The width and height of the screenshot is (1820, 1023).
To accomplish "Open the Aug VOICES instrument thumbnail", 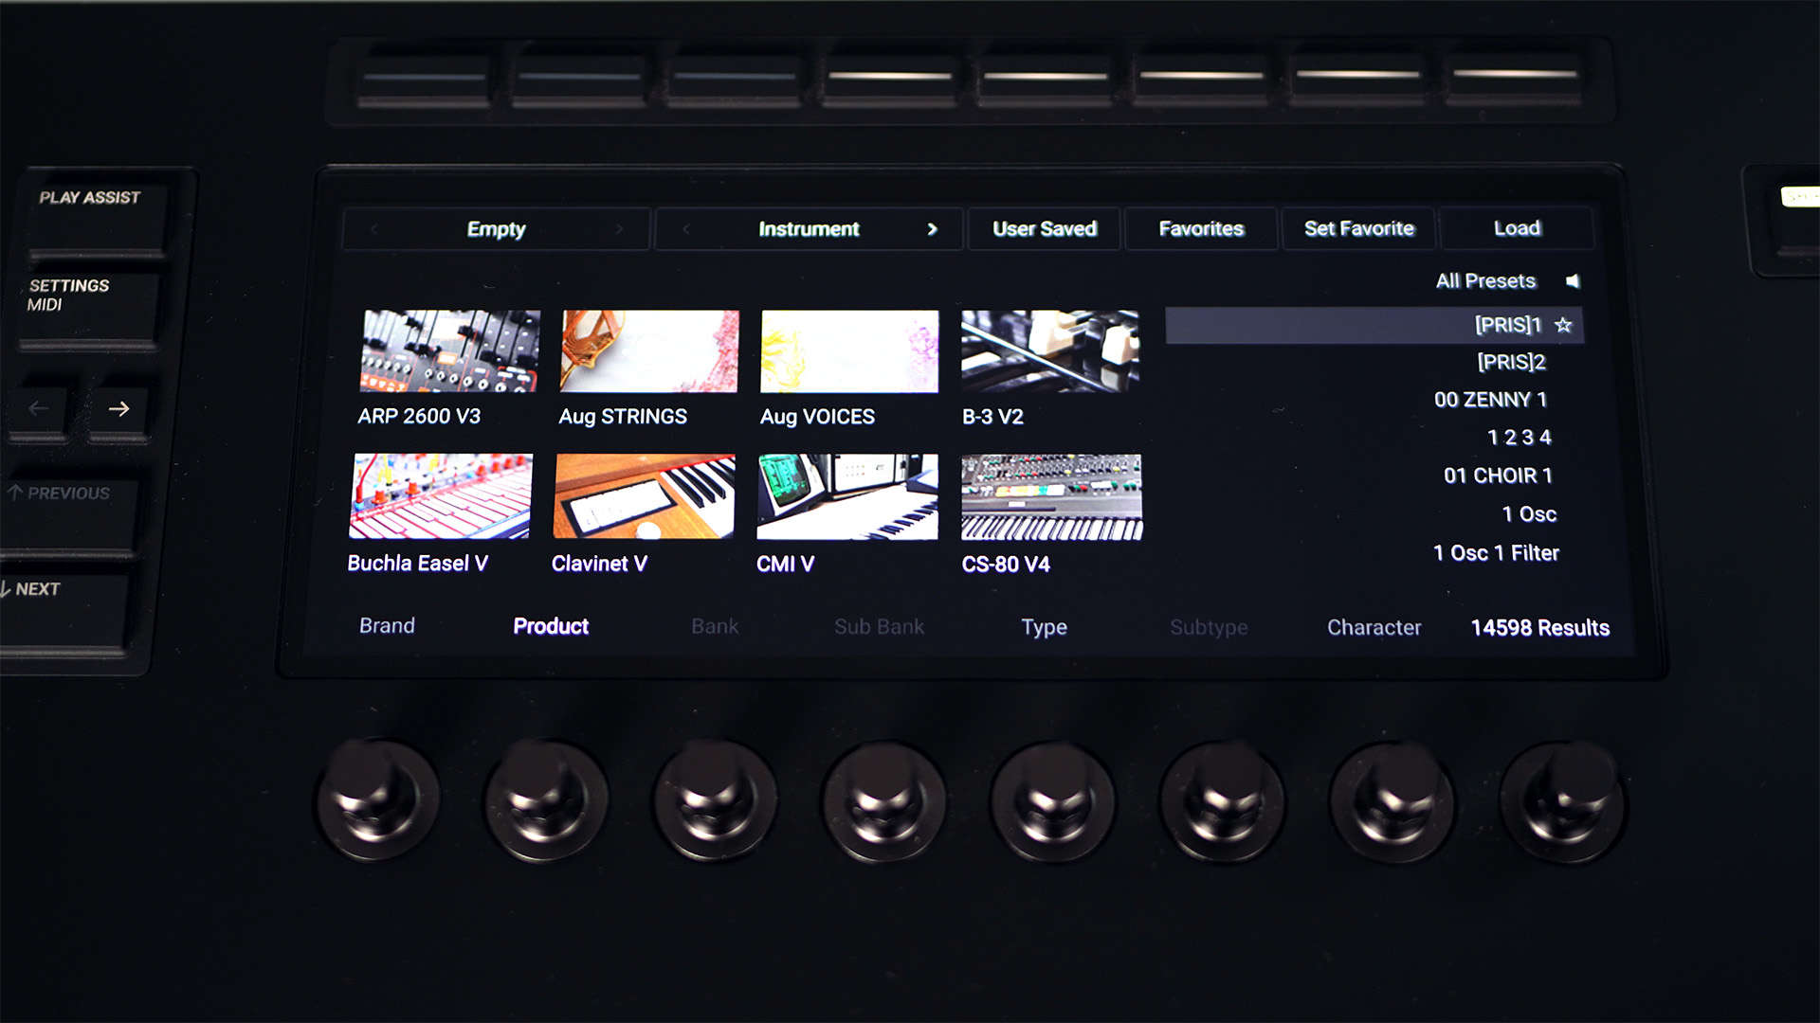I will [849, 351].
